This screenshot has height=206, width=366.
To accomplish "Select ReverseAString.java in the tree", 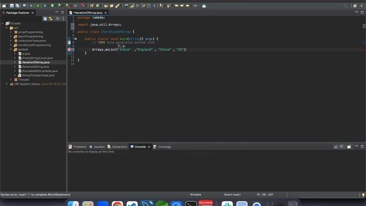I will point(35,66).
